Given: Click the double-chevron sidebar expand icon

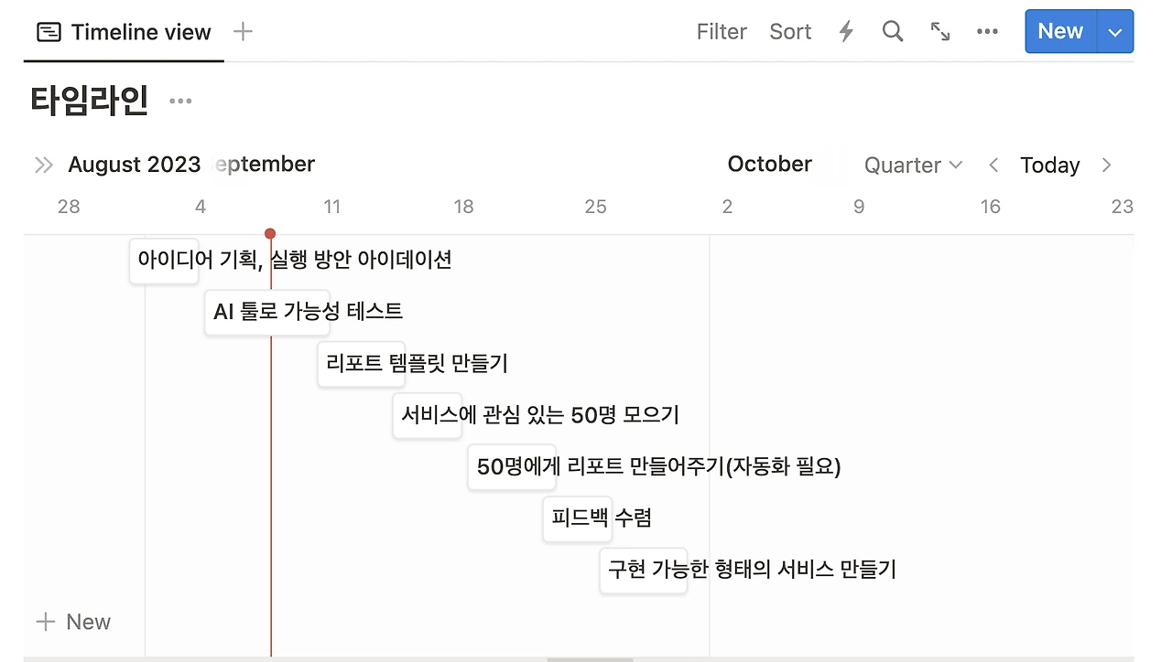Looking at the screenshot, I should click(x=43, y=165).
